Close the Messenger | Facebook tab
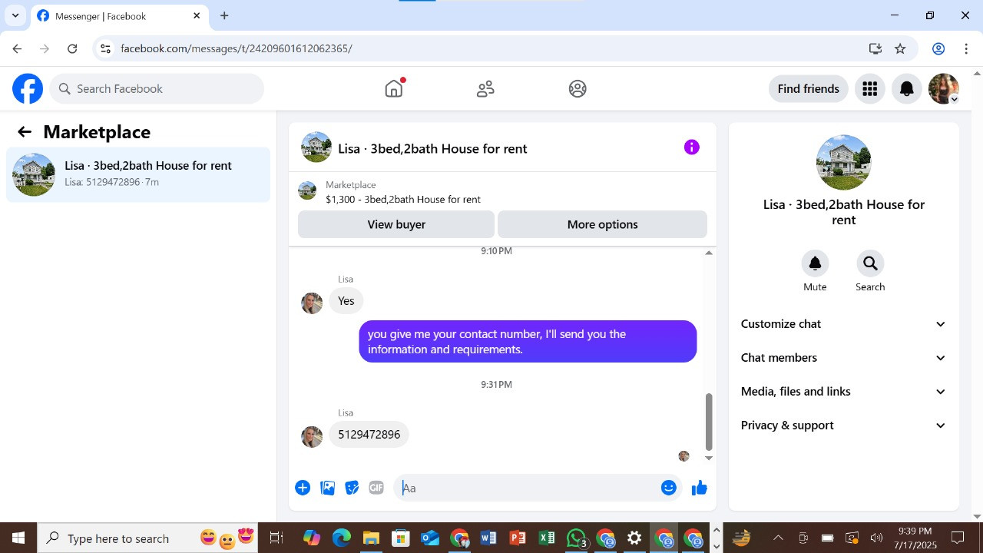Image resolution: width=983 pixels, height=553 pixels. [197, 15]
